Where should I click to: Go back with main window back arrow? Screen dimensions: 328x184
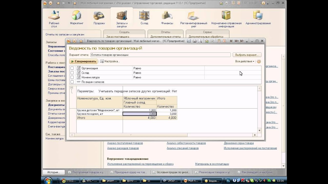58,3
